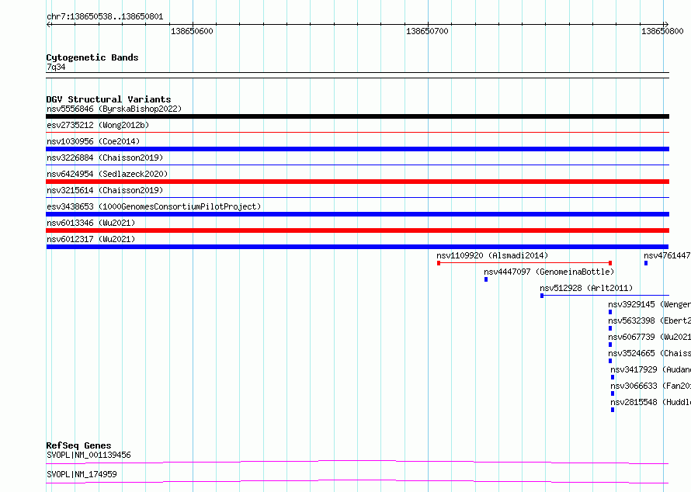Image resolution: width=691 pixels, height=492 pixels.
Task: Open the Cytogenetic Bands track title
Action: pos(92,57)
